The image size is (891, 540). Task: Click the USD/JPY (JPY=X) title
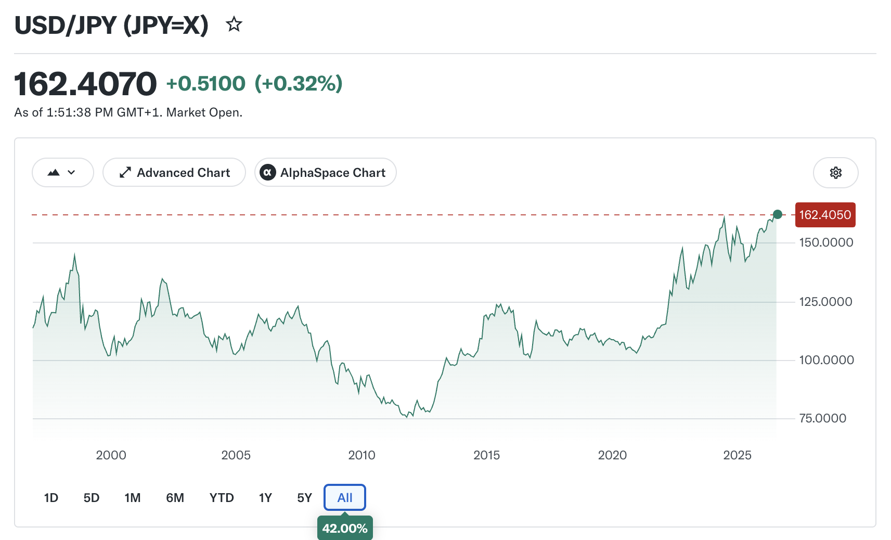click(x=111, y=25)
